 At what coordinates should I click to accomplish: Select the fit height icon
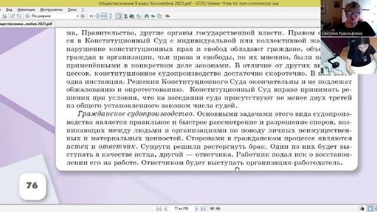[x=110, y=16]
